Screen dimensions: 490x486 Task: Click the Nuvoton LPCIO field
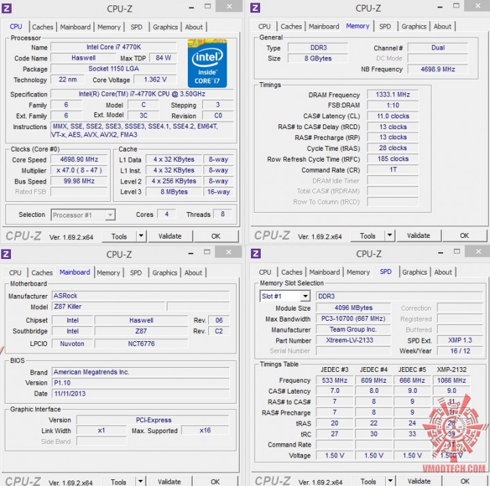(x=72, y=343)
